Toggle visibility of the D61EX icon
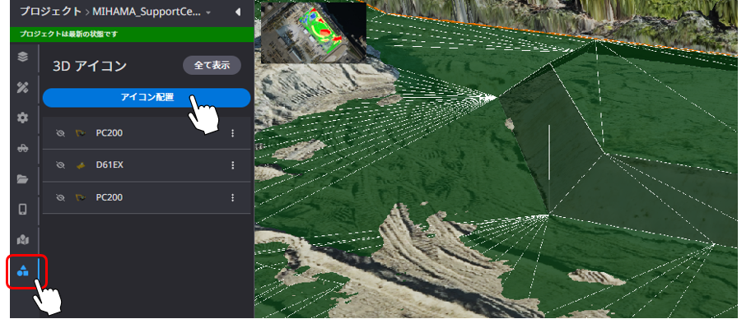The image size is (751, 319). click(60, 165)
